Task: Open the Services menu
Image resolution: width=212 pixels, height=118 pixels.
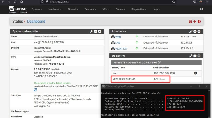Action: tap(90, 9)
